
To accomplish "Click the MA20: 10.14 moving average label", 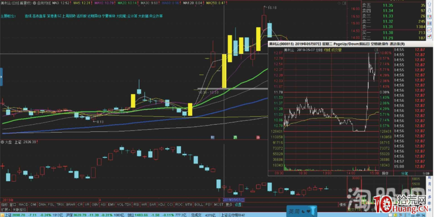I will click(128, 3).
